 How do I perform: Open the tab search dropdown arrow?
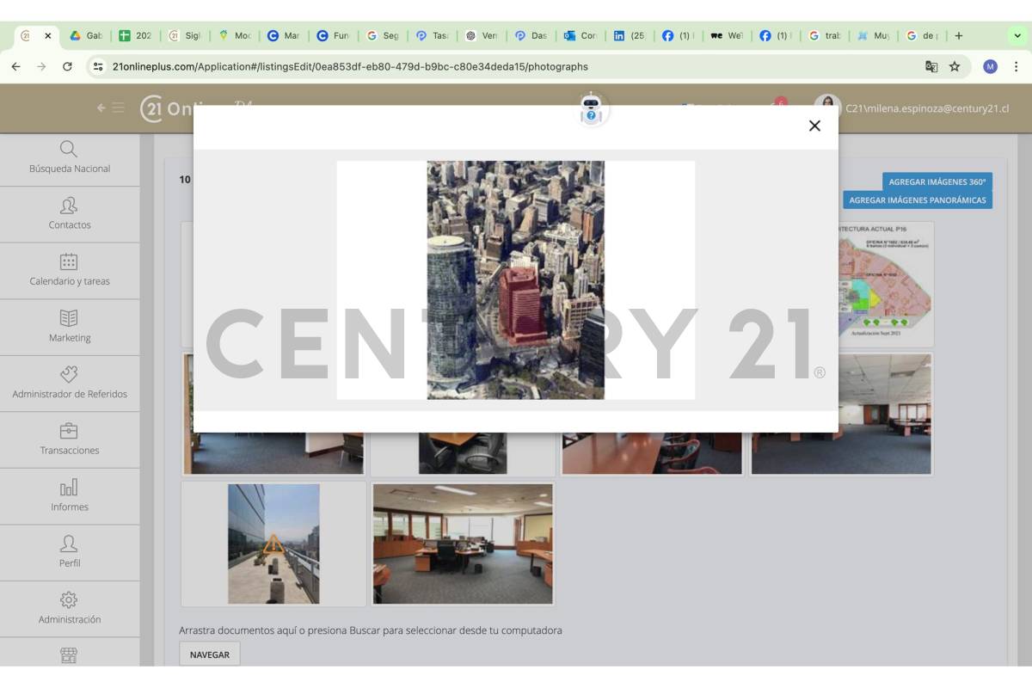(x=1018, y=36)
